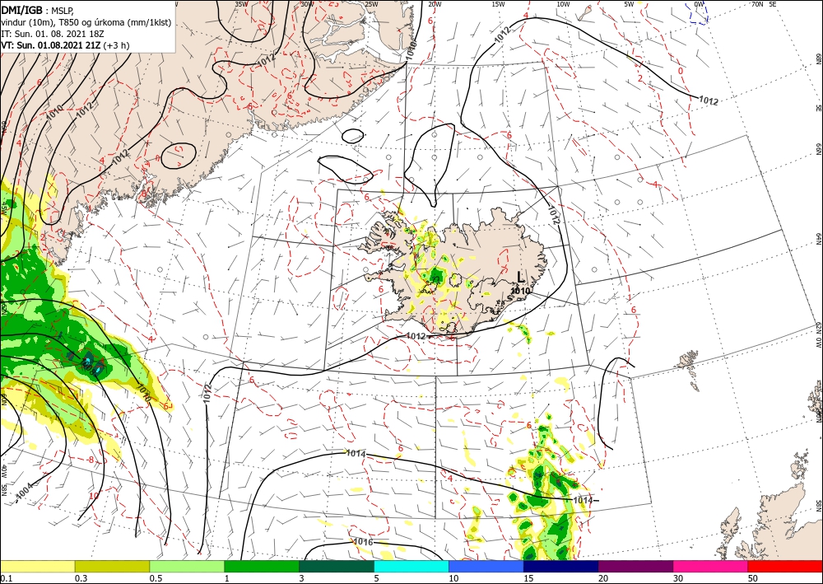
Task: Select the '35W' longitude label
Action: (x=241, y=4)
